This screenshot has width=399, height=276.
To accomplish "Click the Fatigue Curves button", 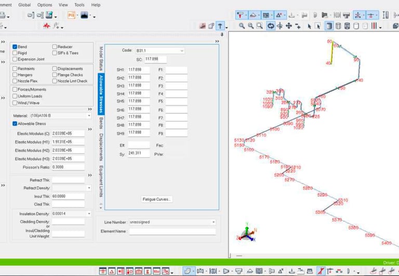I will tap(157, 199).
